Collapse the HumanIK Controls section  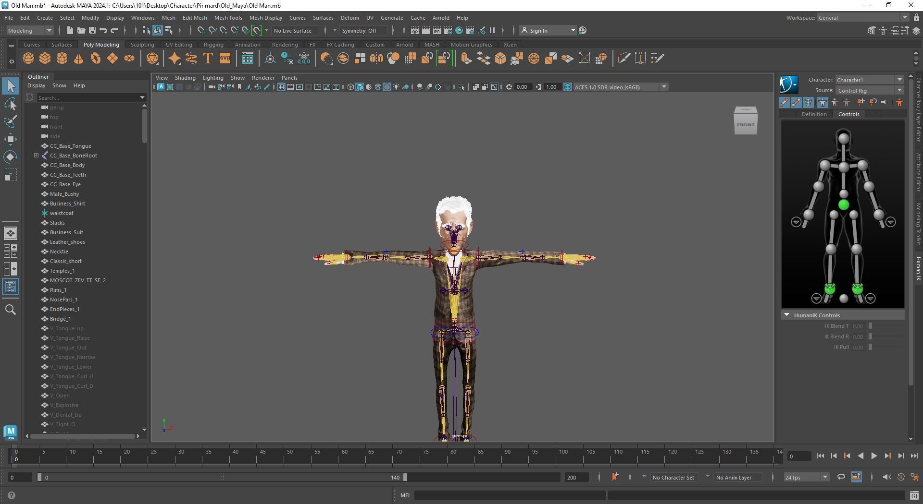click(786, 315)
